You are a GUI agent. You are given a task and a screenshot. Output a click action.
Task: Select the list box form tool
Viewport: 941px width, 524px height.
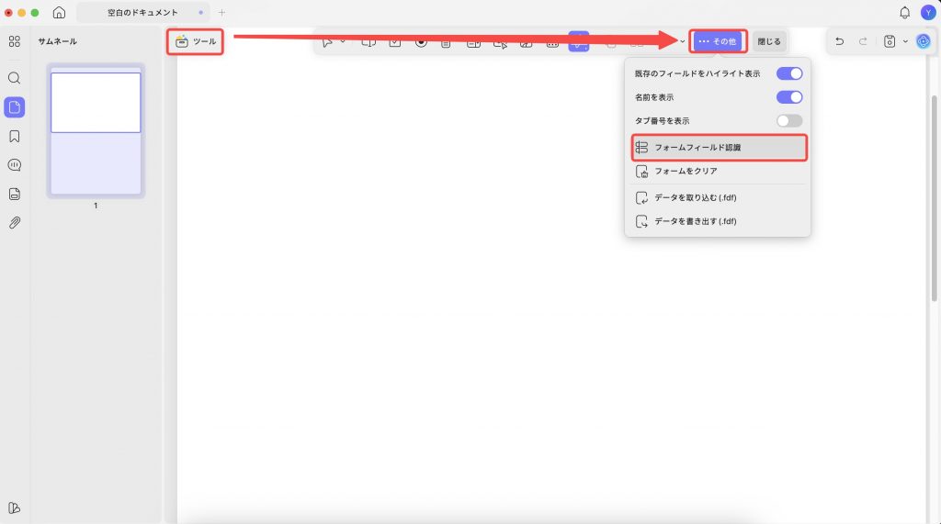[446, 42]
